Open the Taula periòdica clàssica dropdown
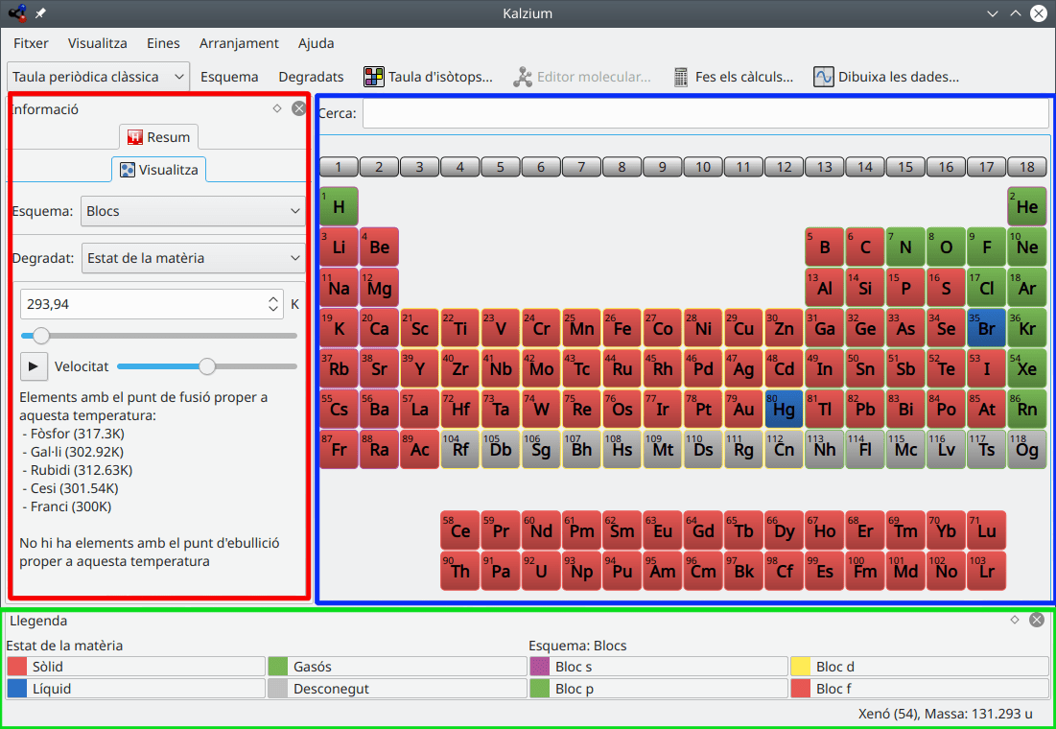The height and width of the screenshot is (729, 1056). point(98,77)
